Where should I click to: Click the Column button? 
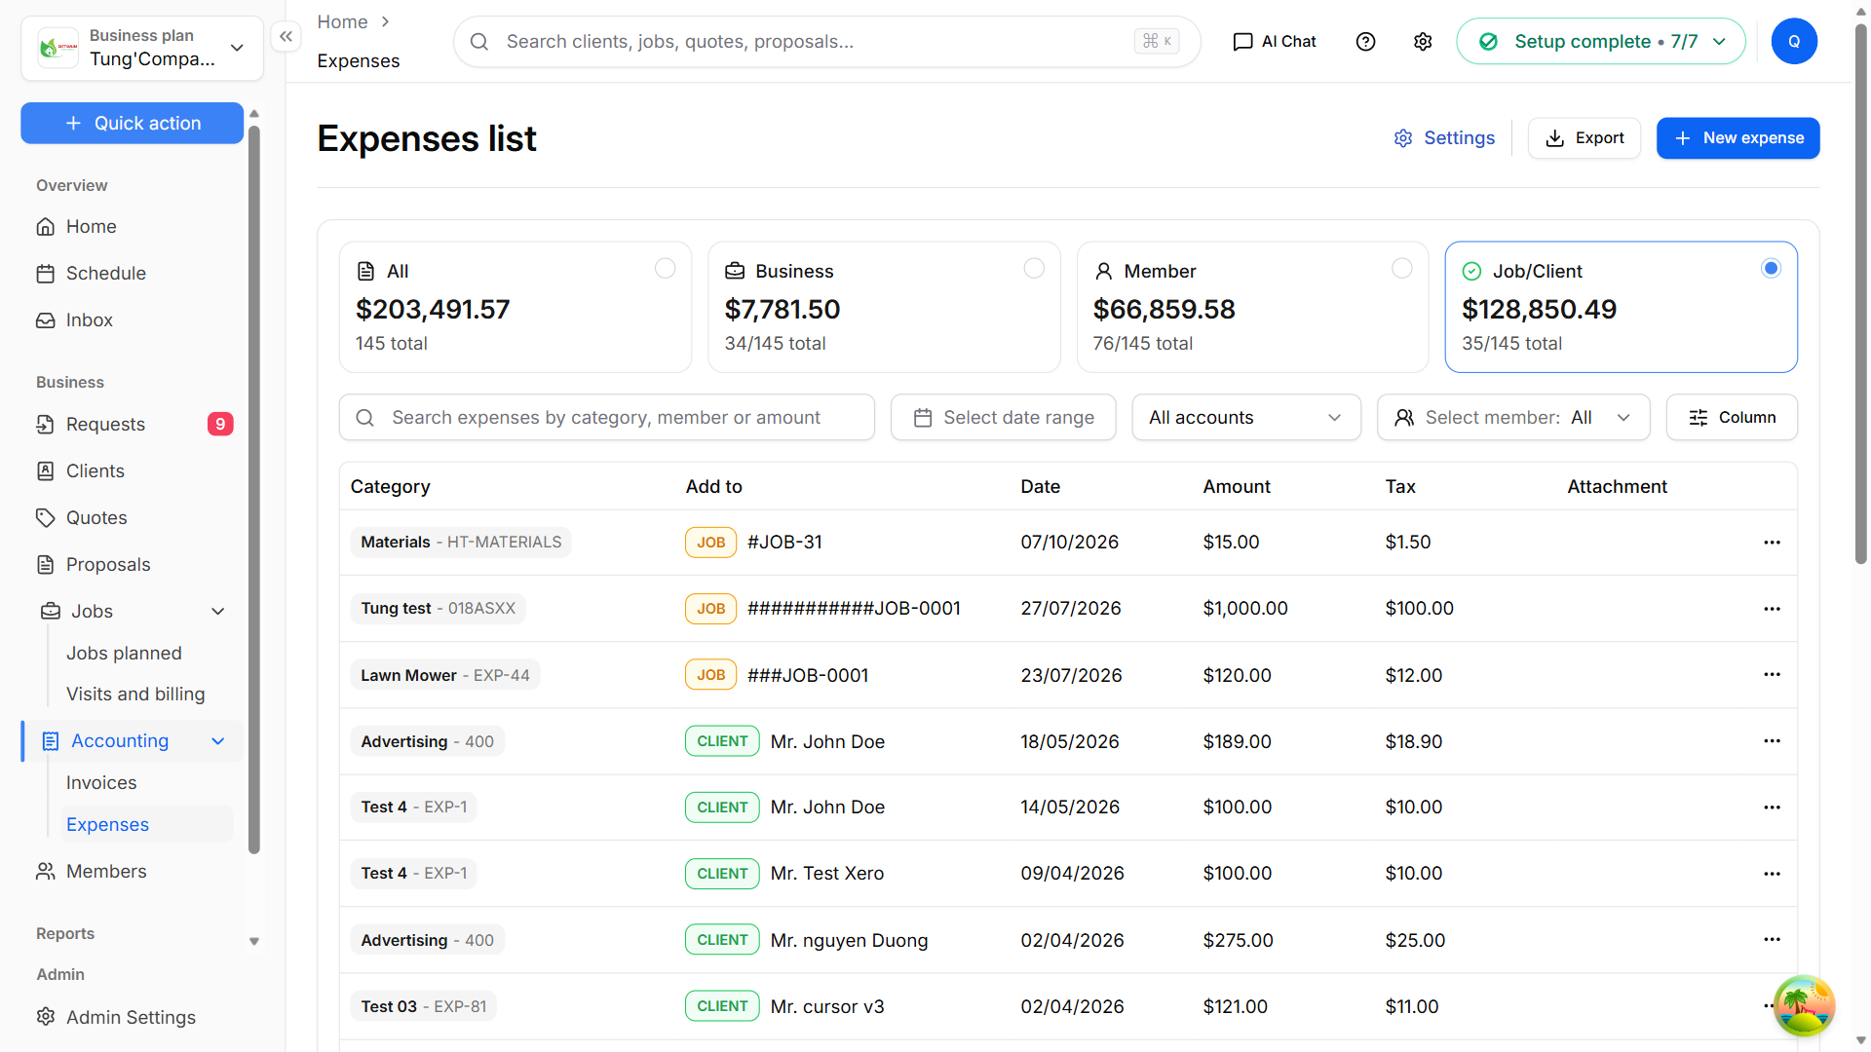click(x=1732, y=418)
